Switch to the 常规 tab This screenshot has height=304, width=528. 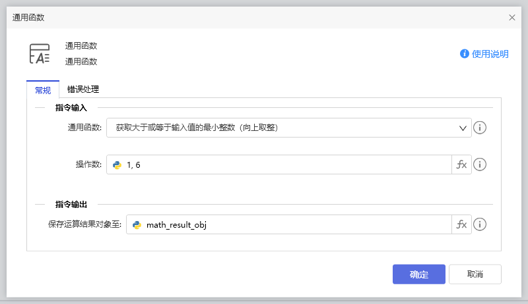tap(42, 90)
